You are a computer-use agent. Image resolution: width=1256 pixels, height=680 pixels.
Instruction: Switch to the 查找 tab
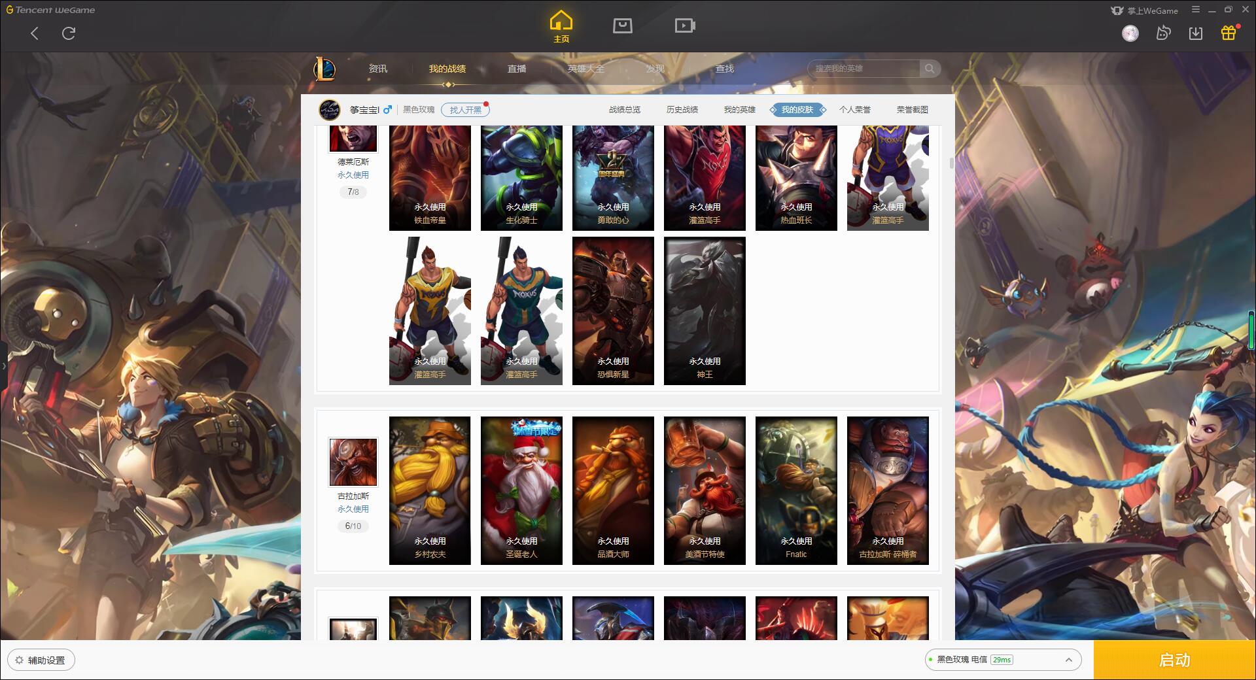[x=725, y=69]
